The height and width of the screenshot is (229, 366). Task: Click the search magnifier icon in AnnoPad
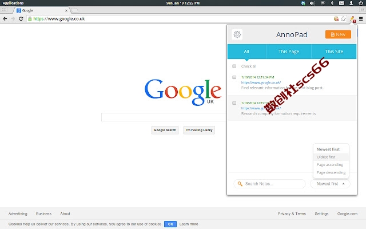click(240, 184)
